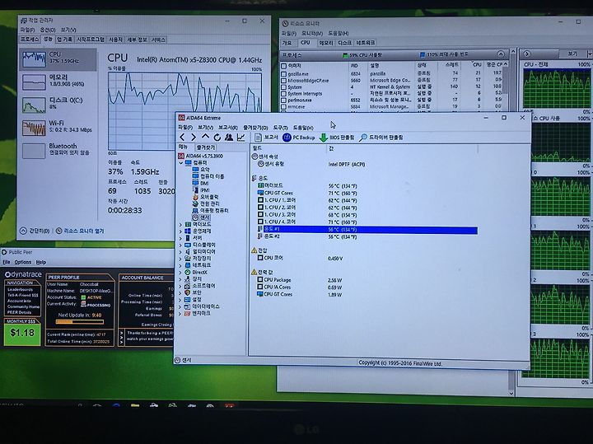Image resolution: width=593 pixels, height=444 pixels.
Task: Select the Memory panel in Task Manager
Action: click(x=58, y=82)
